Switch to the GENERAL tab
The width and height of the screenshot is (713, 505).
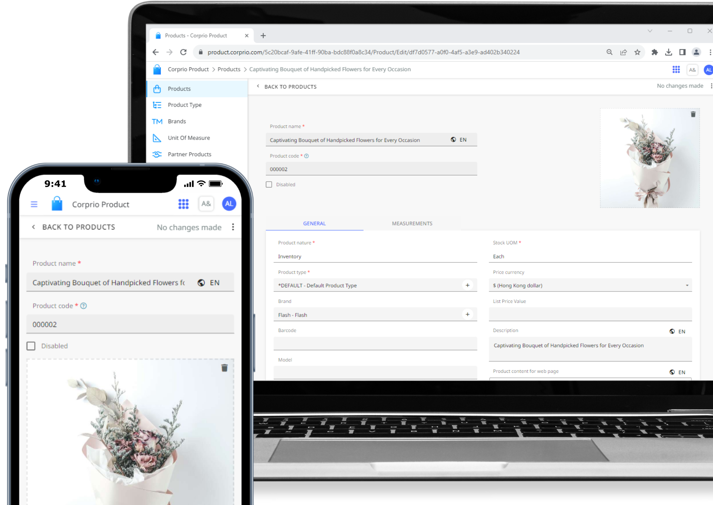coord(315,224)
